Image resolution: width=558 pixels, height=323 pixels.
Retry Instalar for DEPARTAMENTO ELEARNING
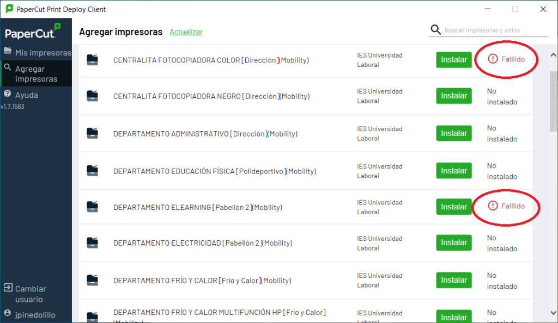pyautogui.click(x=453, y=207)
